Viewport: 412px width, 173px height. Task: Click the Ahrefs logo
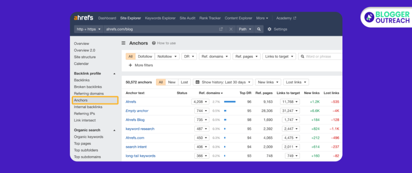[x=83, y=18]
